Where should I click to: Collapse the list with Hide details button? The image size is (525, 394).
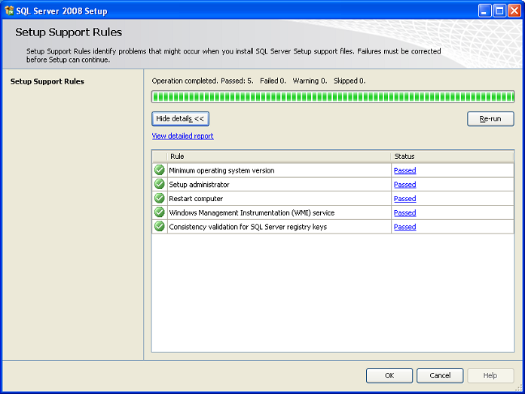click(x=180, y=119)
